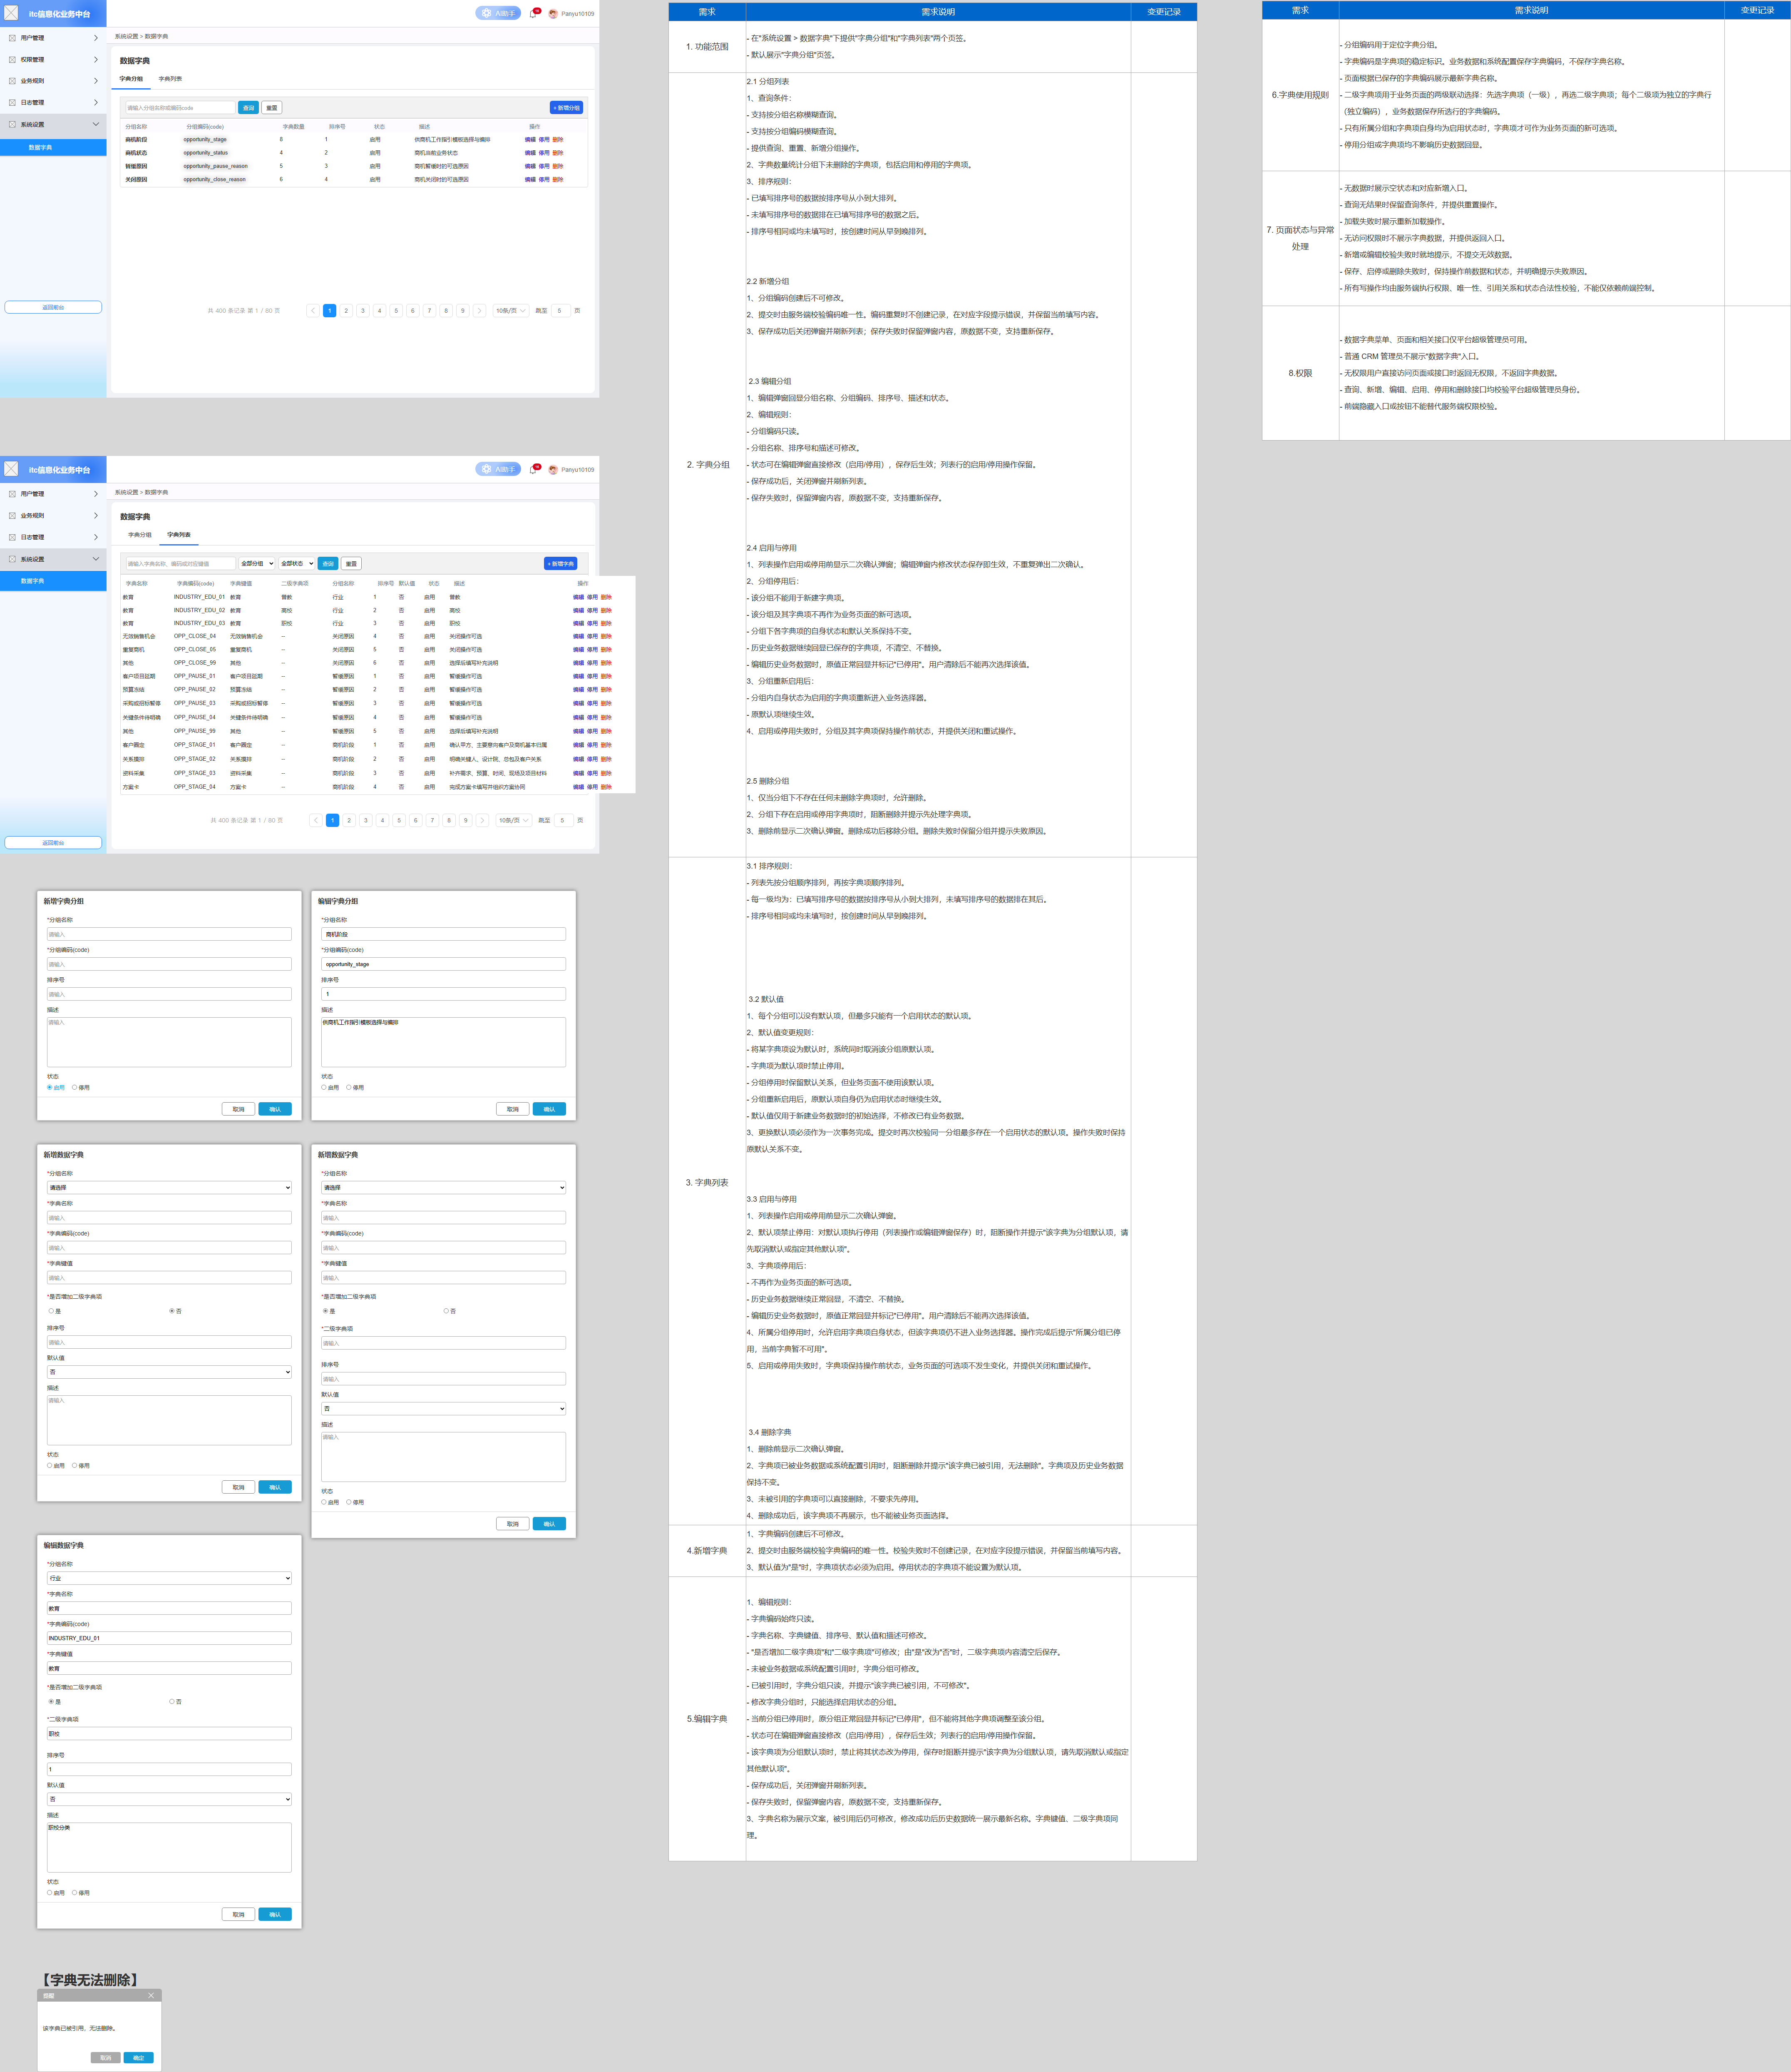The height and width of the screenshot is (2072, 1791).
Task: Open the 全部分组 filter dropdown
Action: coord(257,563)
